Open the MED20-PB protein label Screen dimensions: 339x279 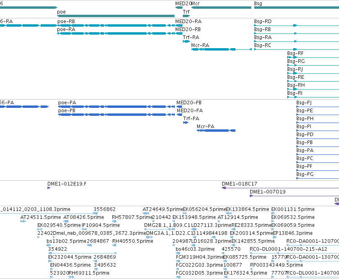click(189, 103)
